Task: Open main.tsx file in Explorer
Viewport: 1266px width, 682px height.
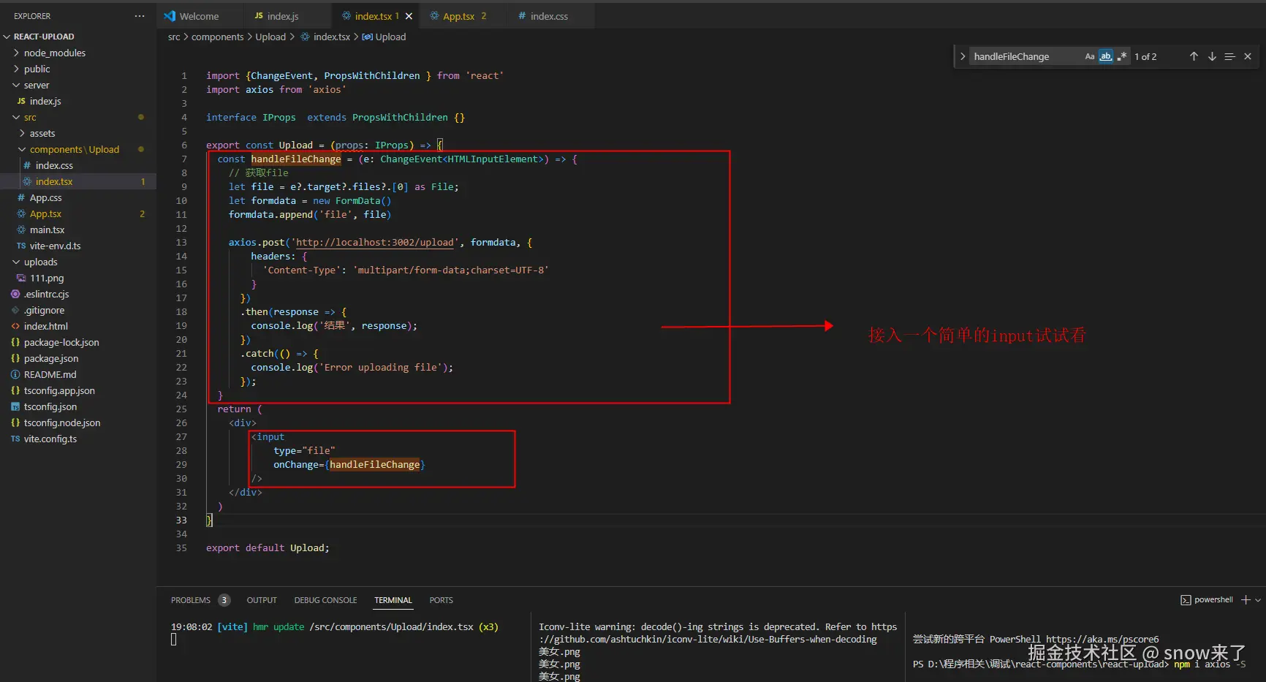Action: tap(48, 230)
